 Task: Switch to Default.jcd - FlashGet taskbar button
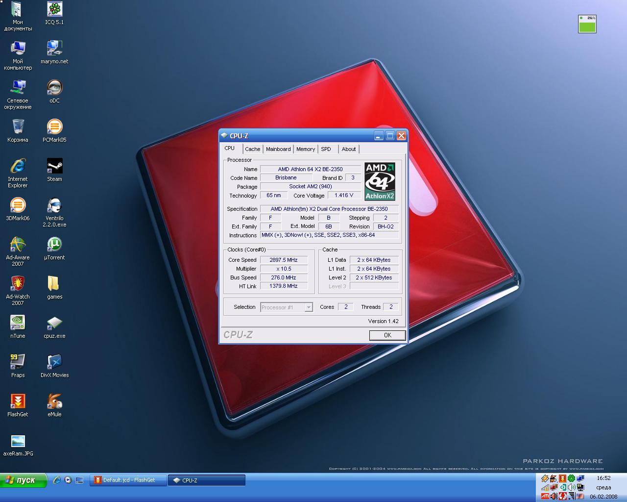coord(128,480)
